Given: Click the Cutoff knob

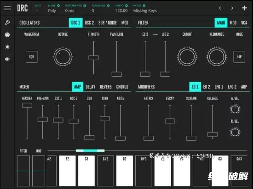Looking at the screenshot, I should [187, 56].
